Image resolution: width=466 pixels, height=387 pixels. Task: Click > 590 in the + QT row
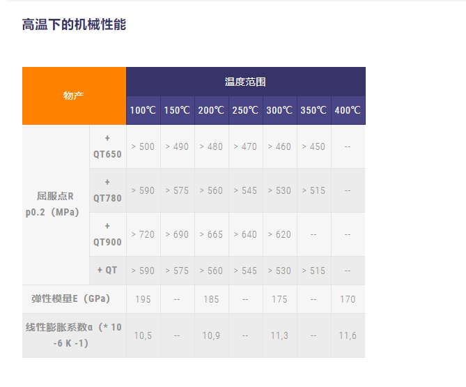point(143,271)
